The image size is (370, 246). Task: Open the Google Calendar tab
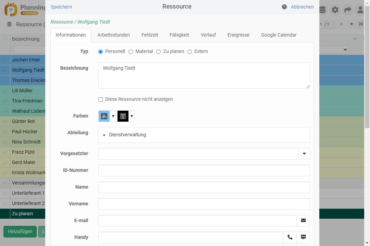[279, 35]
